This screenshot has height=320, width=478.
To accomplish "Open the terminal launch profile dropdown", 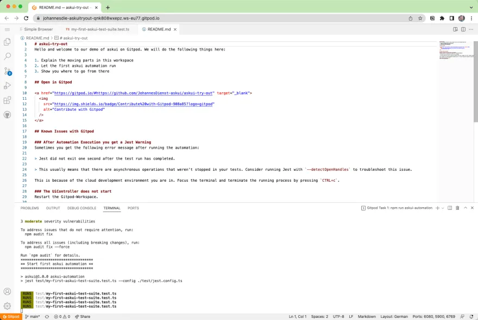I will (443, 208).
